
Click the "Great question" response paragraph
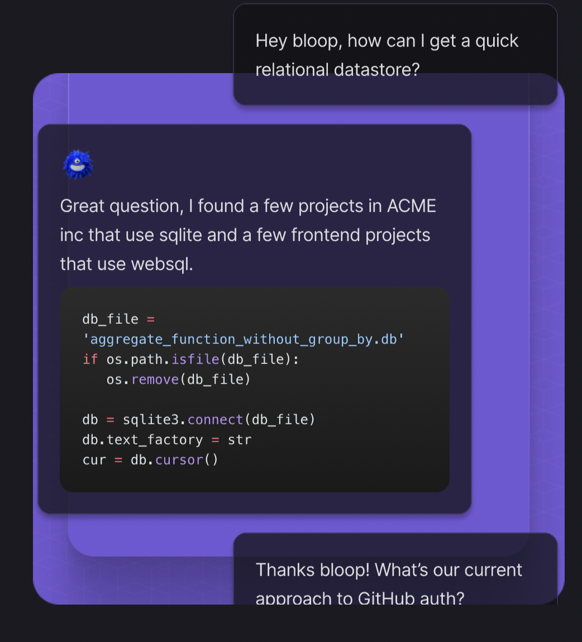(x=247, y=234)
